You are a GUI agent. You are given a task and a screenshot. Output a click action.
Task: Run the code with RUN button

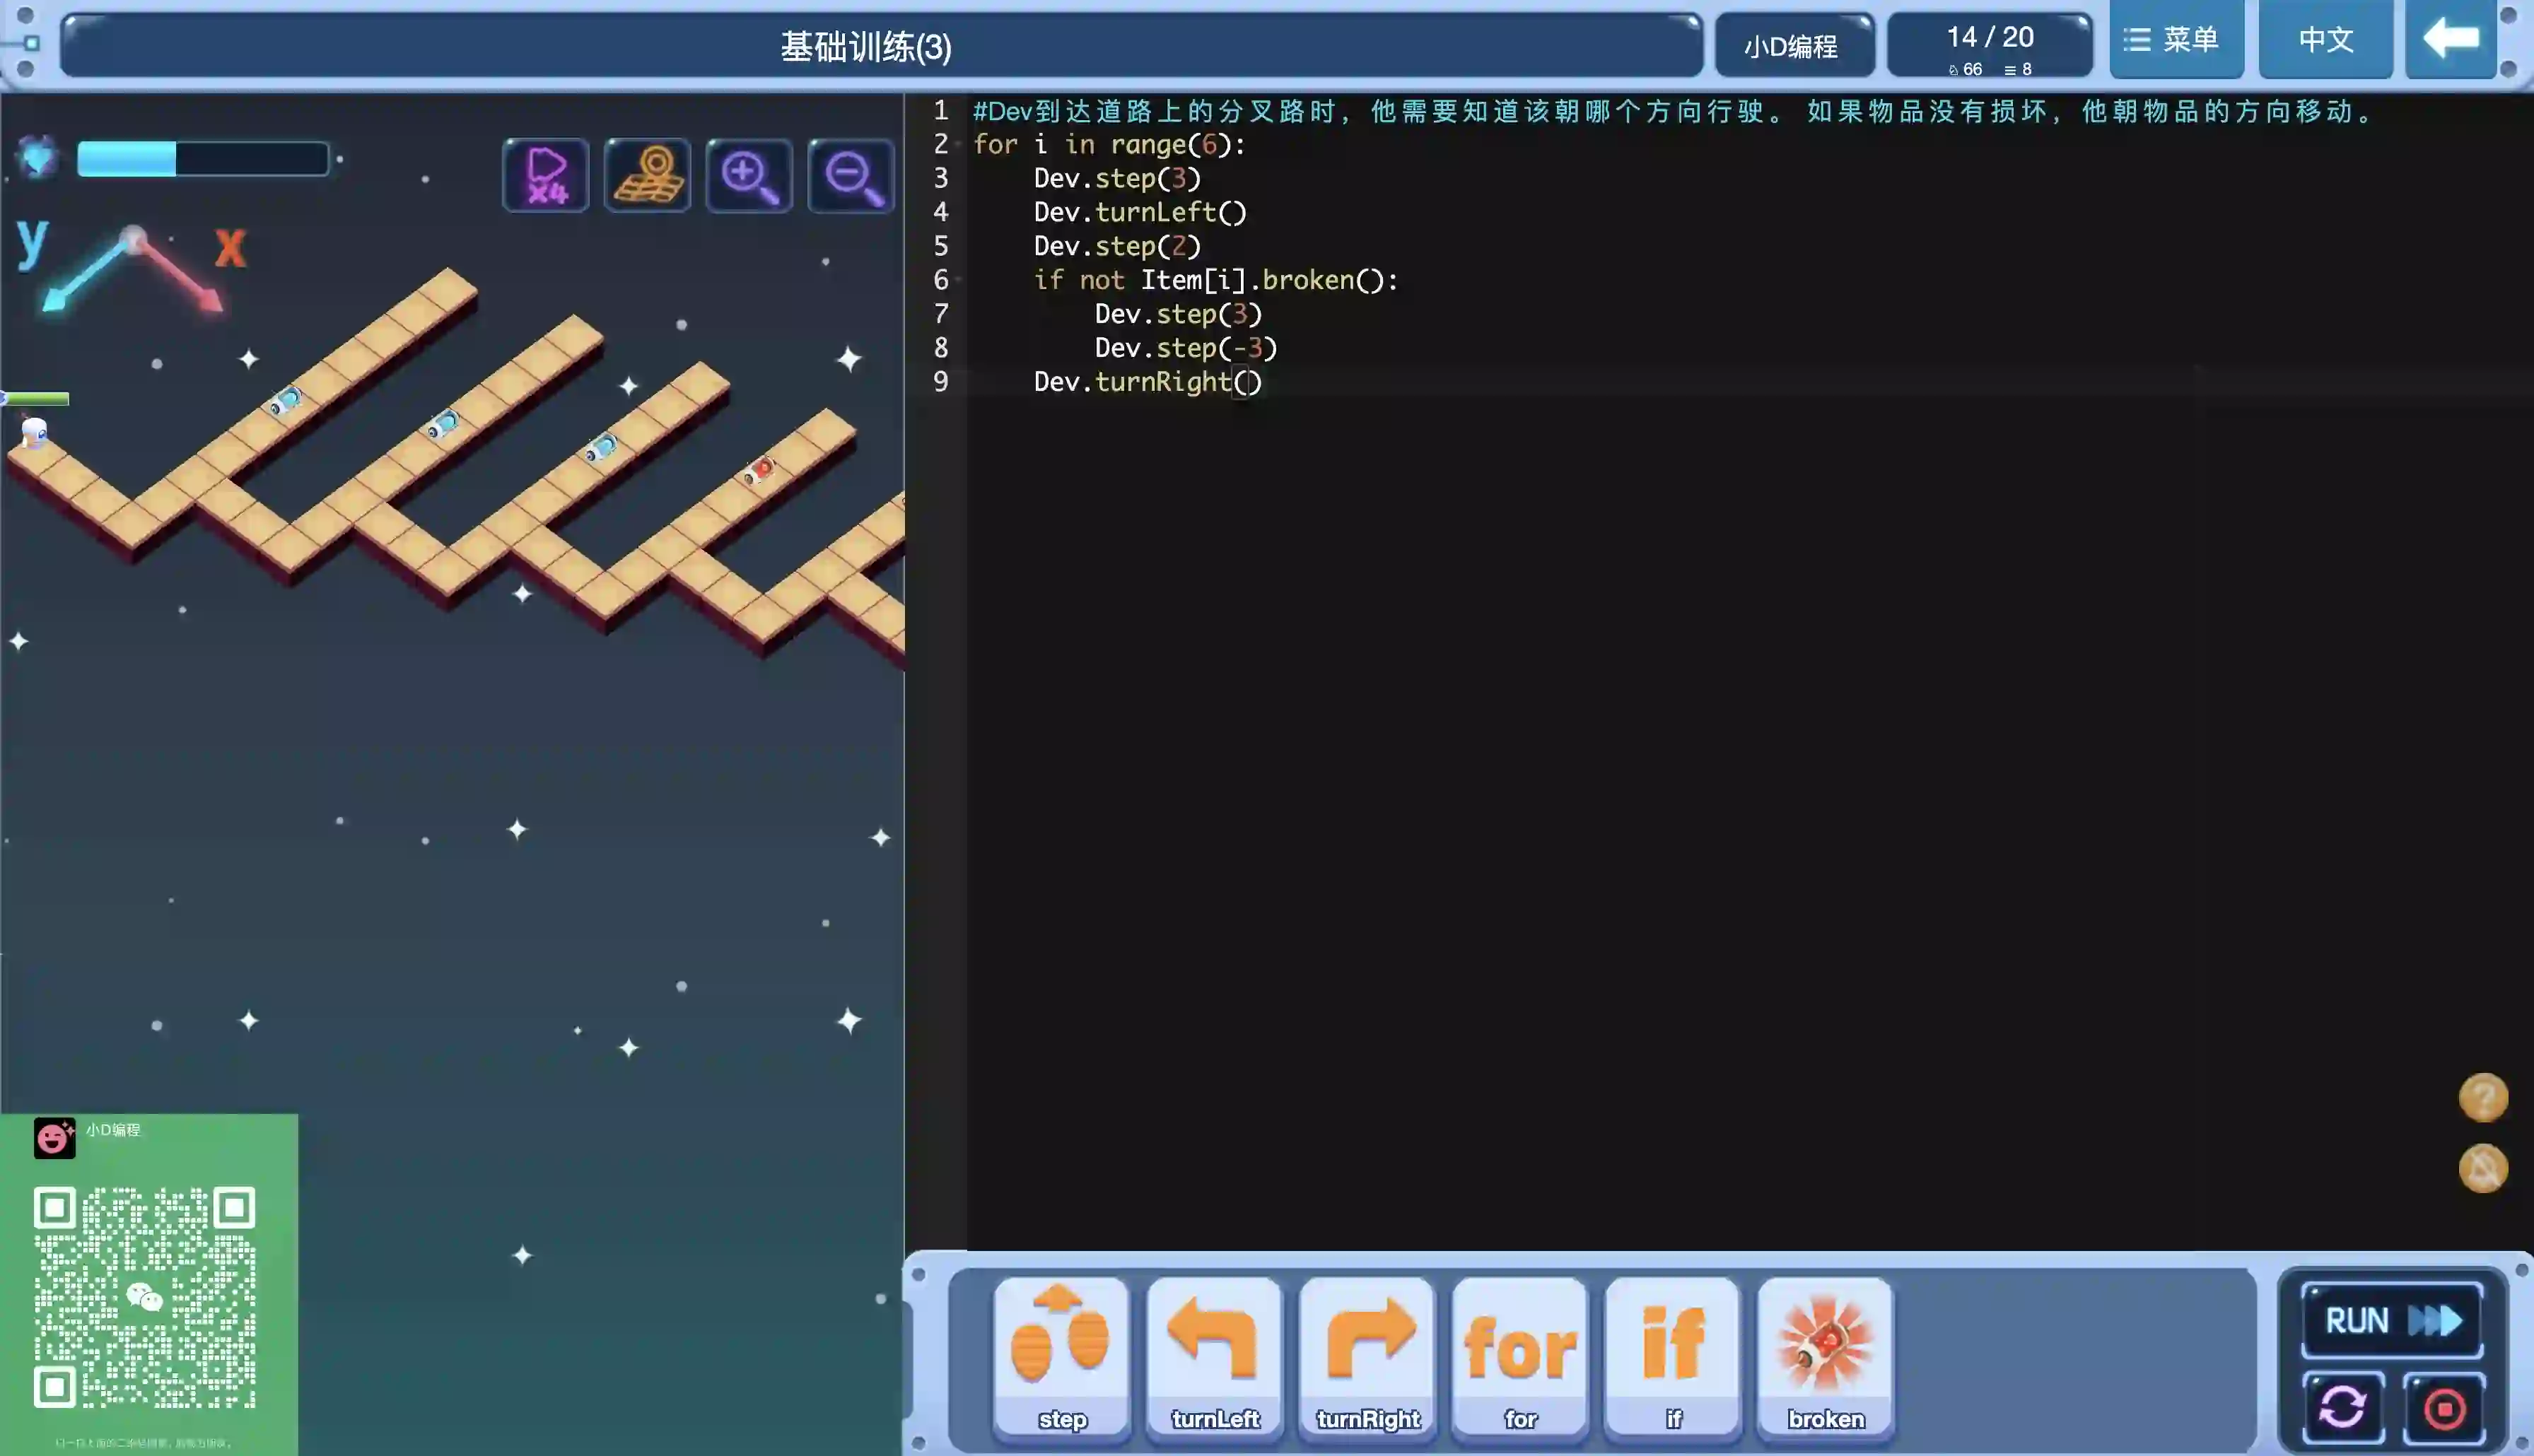[x=2392, y=1320]
